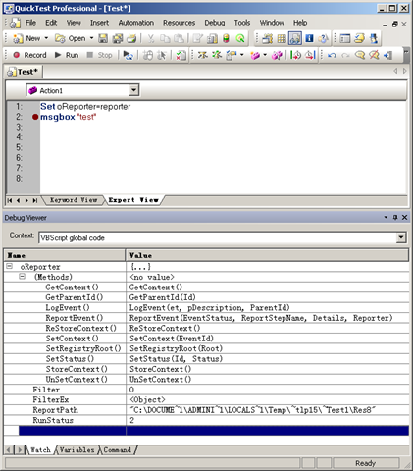Click the Undo arrow icon

click(x=332, y=55)
